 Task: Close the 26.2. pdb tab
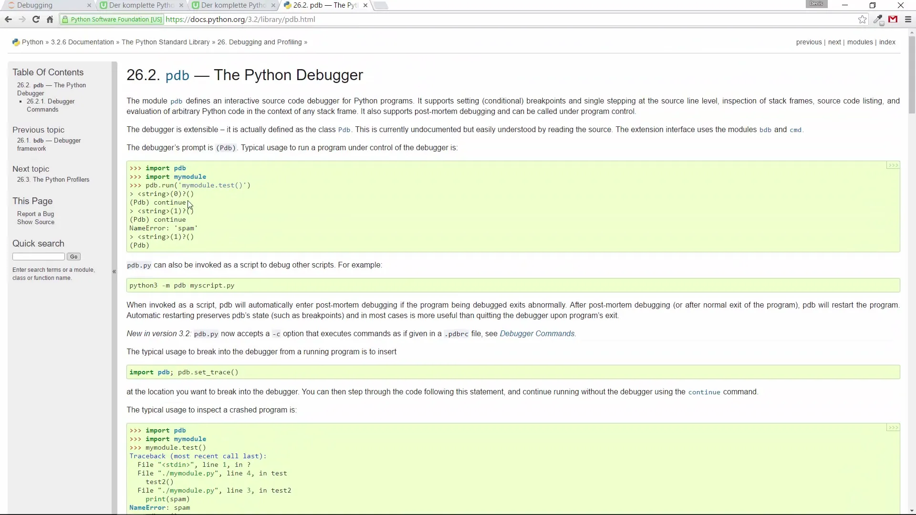tap(365, 5)
